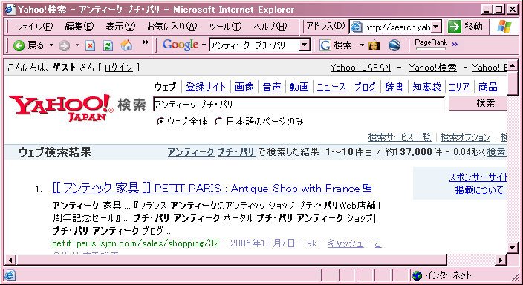Switch to 辞書 search tab
Viewport: 523px width, 285px height.
coord(394,87)
